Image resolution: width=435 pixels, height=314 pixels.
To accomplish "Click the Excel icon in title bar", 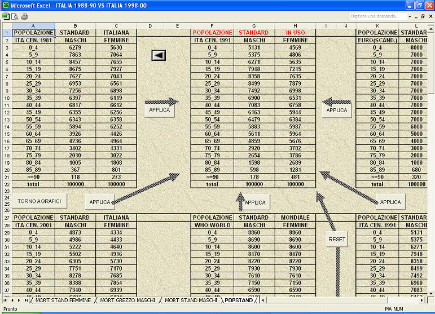I will coord(5,5).
